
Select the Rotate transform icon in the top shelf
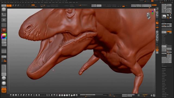coord(18,5)
